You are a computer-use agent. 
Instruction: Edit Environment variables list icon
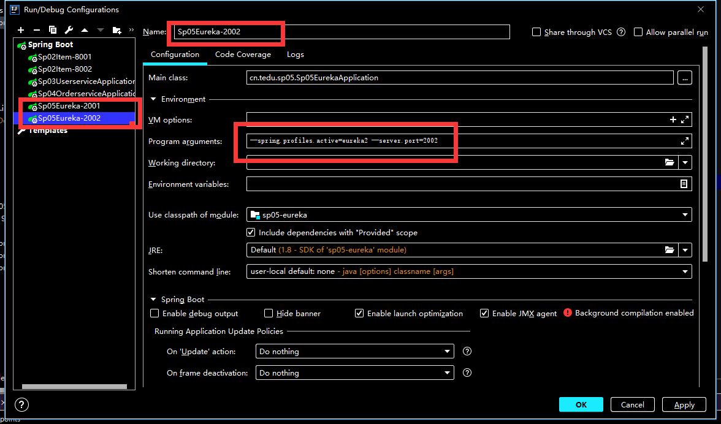tap(684, 184)
